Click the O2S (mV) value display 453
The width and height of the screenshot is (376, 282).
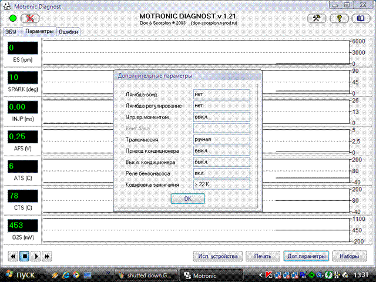tap(23, 226)
